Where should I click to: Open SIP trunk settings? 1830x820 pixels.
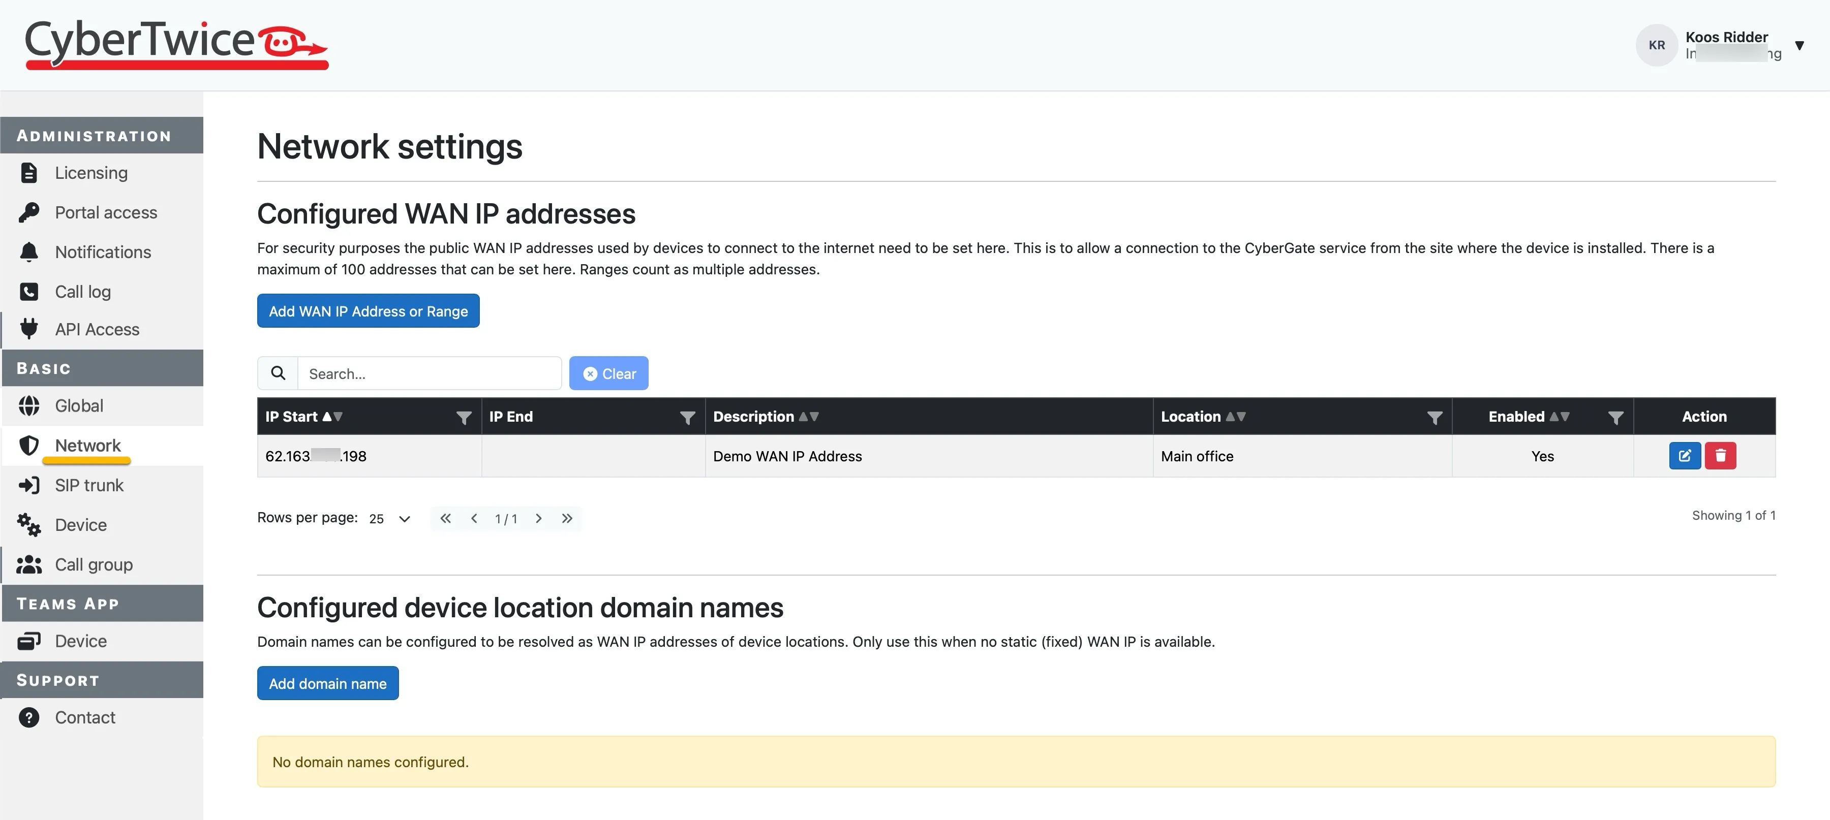coord(89,485)
